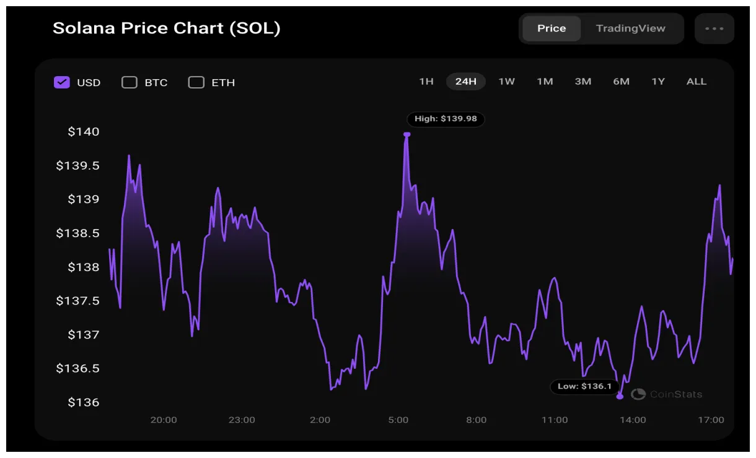Click the 8:00 timestamp on the axis
The height and width of the screenshot is (458, 756).
pos(477,420)
